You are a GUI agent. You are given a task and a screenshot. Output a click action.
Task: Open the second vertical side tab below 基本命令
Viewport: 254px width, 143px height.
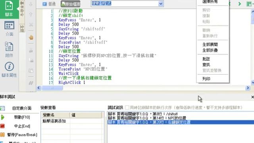coord(22,29)
